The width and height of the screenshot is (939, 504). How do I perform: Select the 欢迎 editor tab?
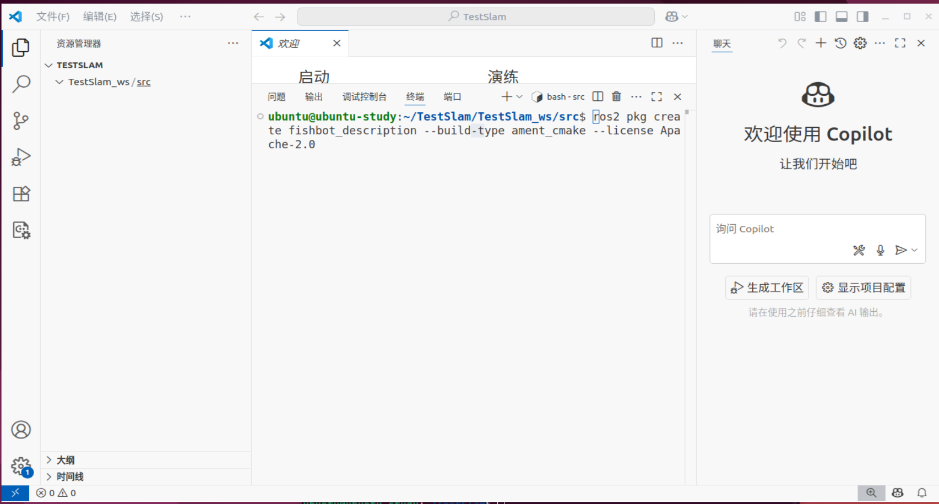tap(300, 44)
